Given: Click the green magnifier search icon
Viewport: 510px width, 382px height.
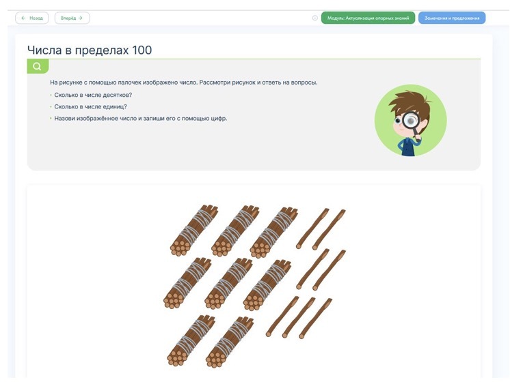Looking at the screenshot, I should 38,66.
